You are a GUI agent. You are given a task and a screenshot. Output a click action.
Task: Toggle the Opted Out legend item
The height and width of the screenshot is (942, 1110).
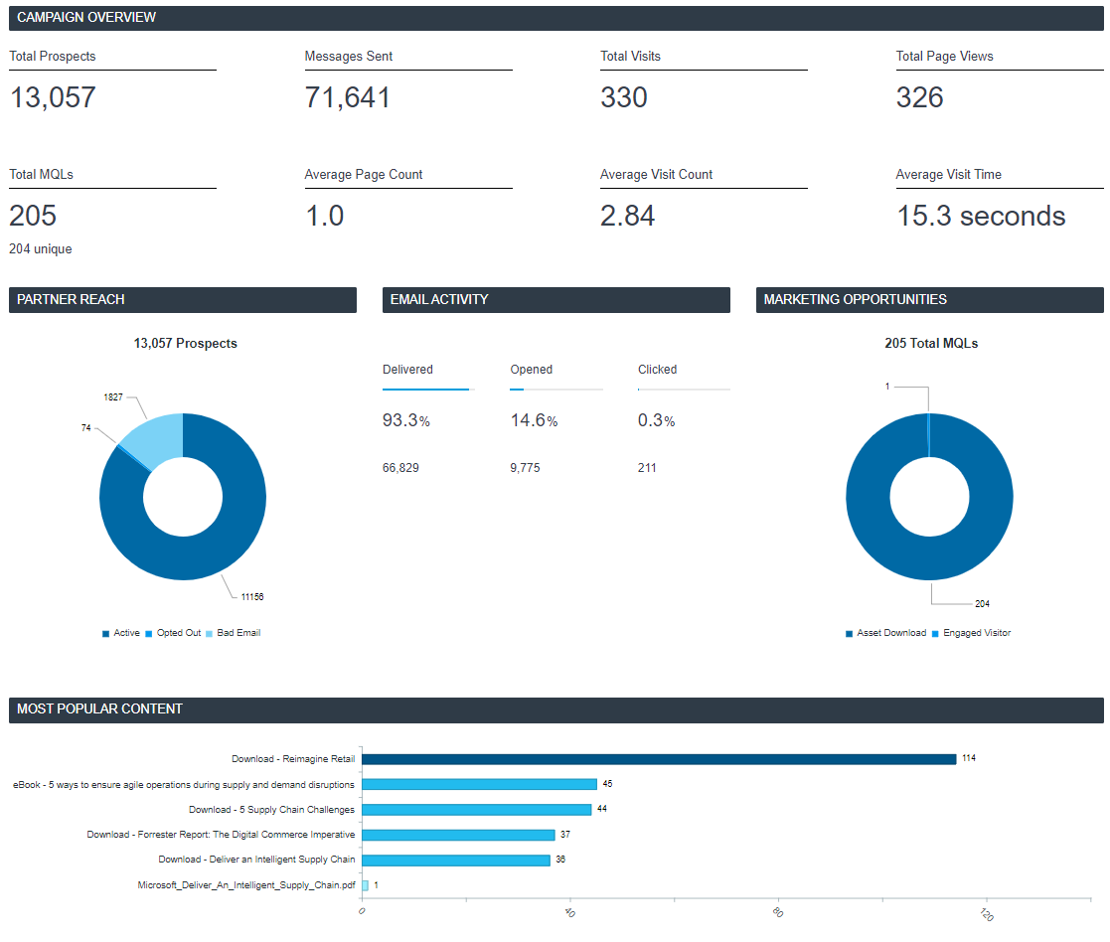click(x=174, y=633)
